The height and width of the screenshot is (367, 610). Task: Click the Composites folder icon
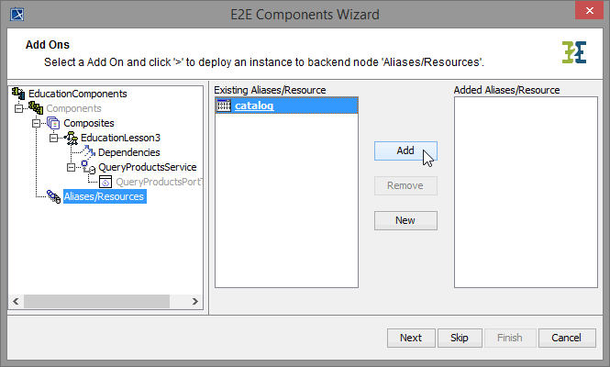tap(52, 123)
